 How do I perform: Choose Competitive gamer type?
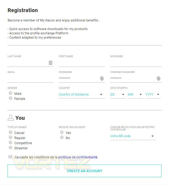[10, 142]
